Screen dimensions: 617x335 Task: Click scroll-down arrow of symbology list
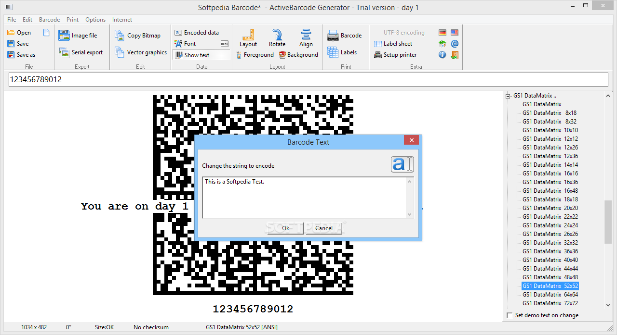pyautogui.click(x=608, y=305)
